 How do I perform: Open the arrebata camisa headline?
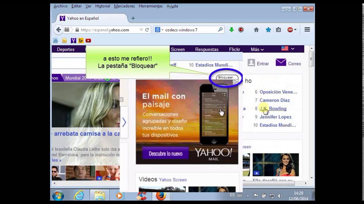[x=87, y=133]
